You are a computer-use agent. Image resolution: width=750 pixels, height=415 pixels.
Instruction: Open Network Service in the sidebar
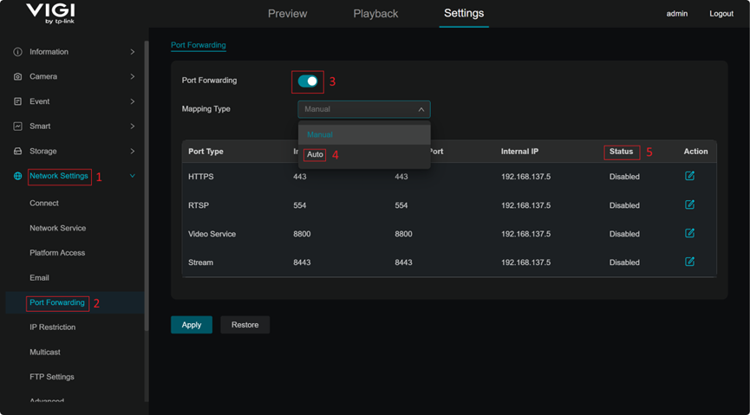click(x=58, y=228)
